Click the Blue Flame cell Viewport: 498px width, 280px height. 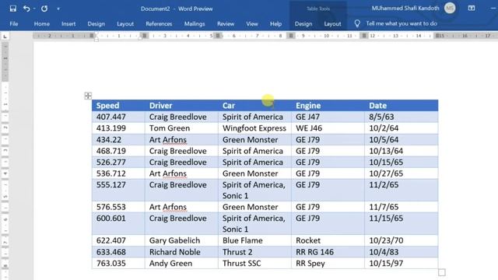click(x=254, y=240)
